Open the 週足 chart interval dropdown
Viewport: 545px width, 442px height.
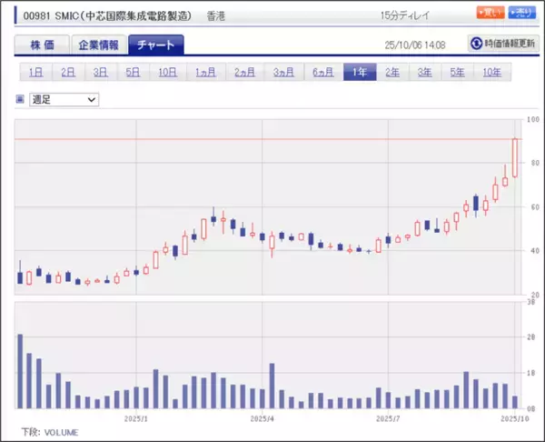click(64, 99)
